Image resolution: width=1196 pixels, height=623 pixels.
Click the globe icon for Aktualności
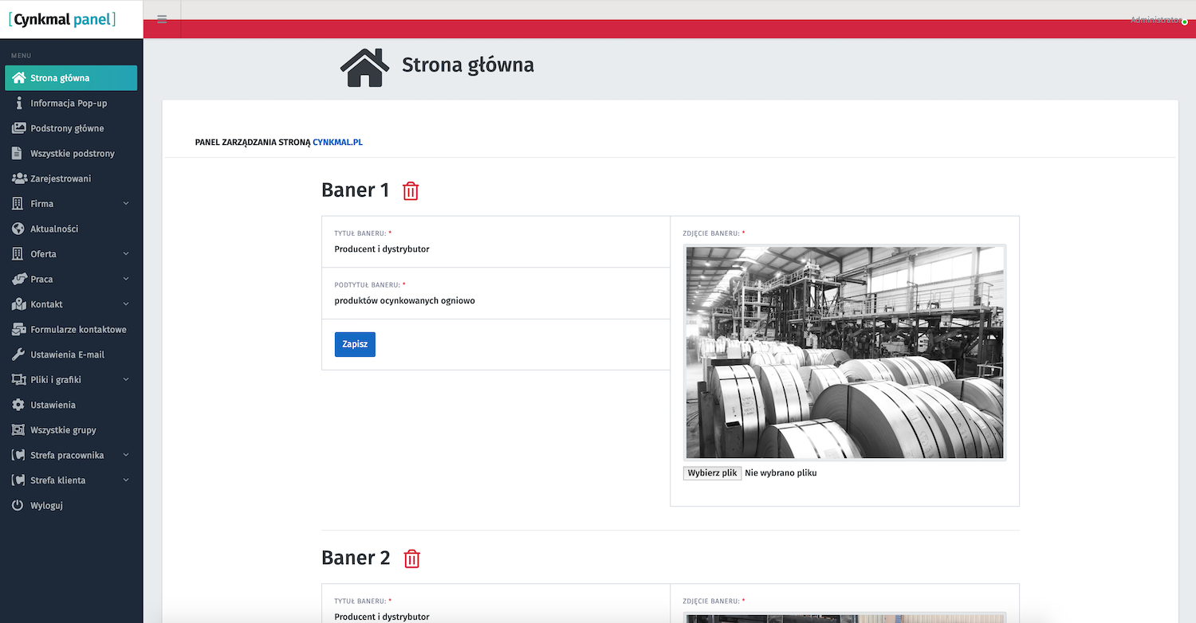click(x=18, y=229)
